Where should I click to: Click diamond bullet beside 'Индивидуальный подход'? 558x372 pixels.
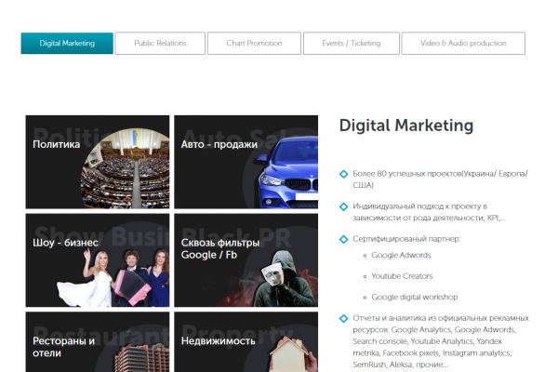[343, 206]
